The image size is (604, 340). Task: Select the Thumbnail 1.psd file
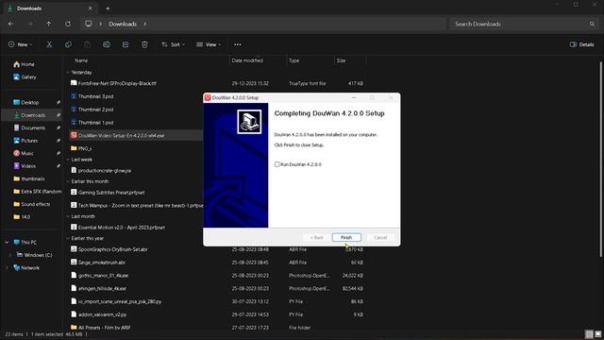[x=95, y=123]
